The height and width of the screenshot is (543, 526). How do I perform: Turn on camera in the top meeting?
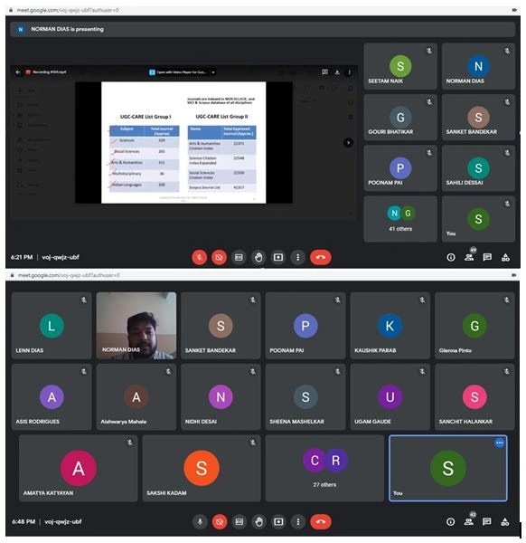(219, 257)
